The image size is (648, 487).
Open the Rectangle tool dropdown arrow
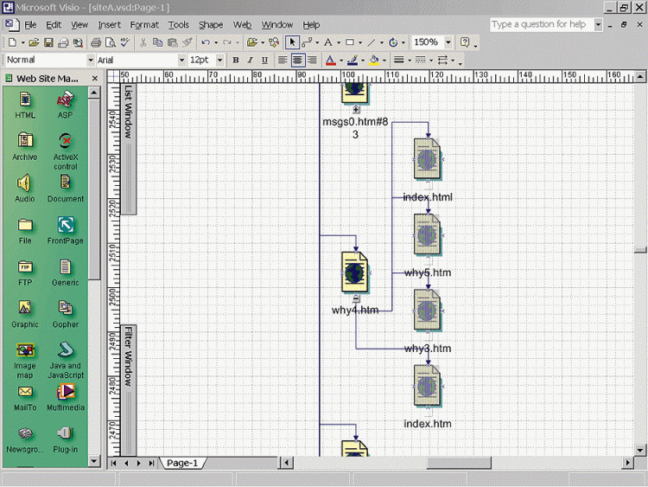tap(360, 42)
